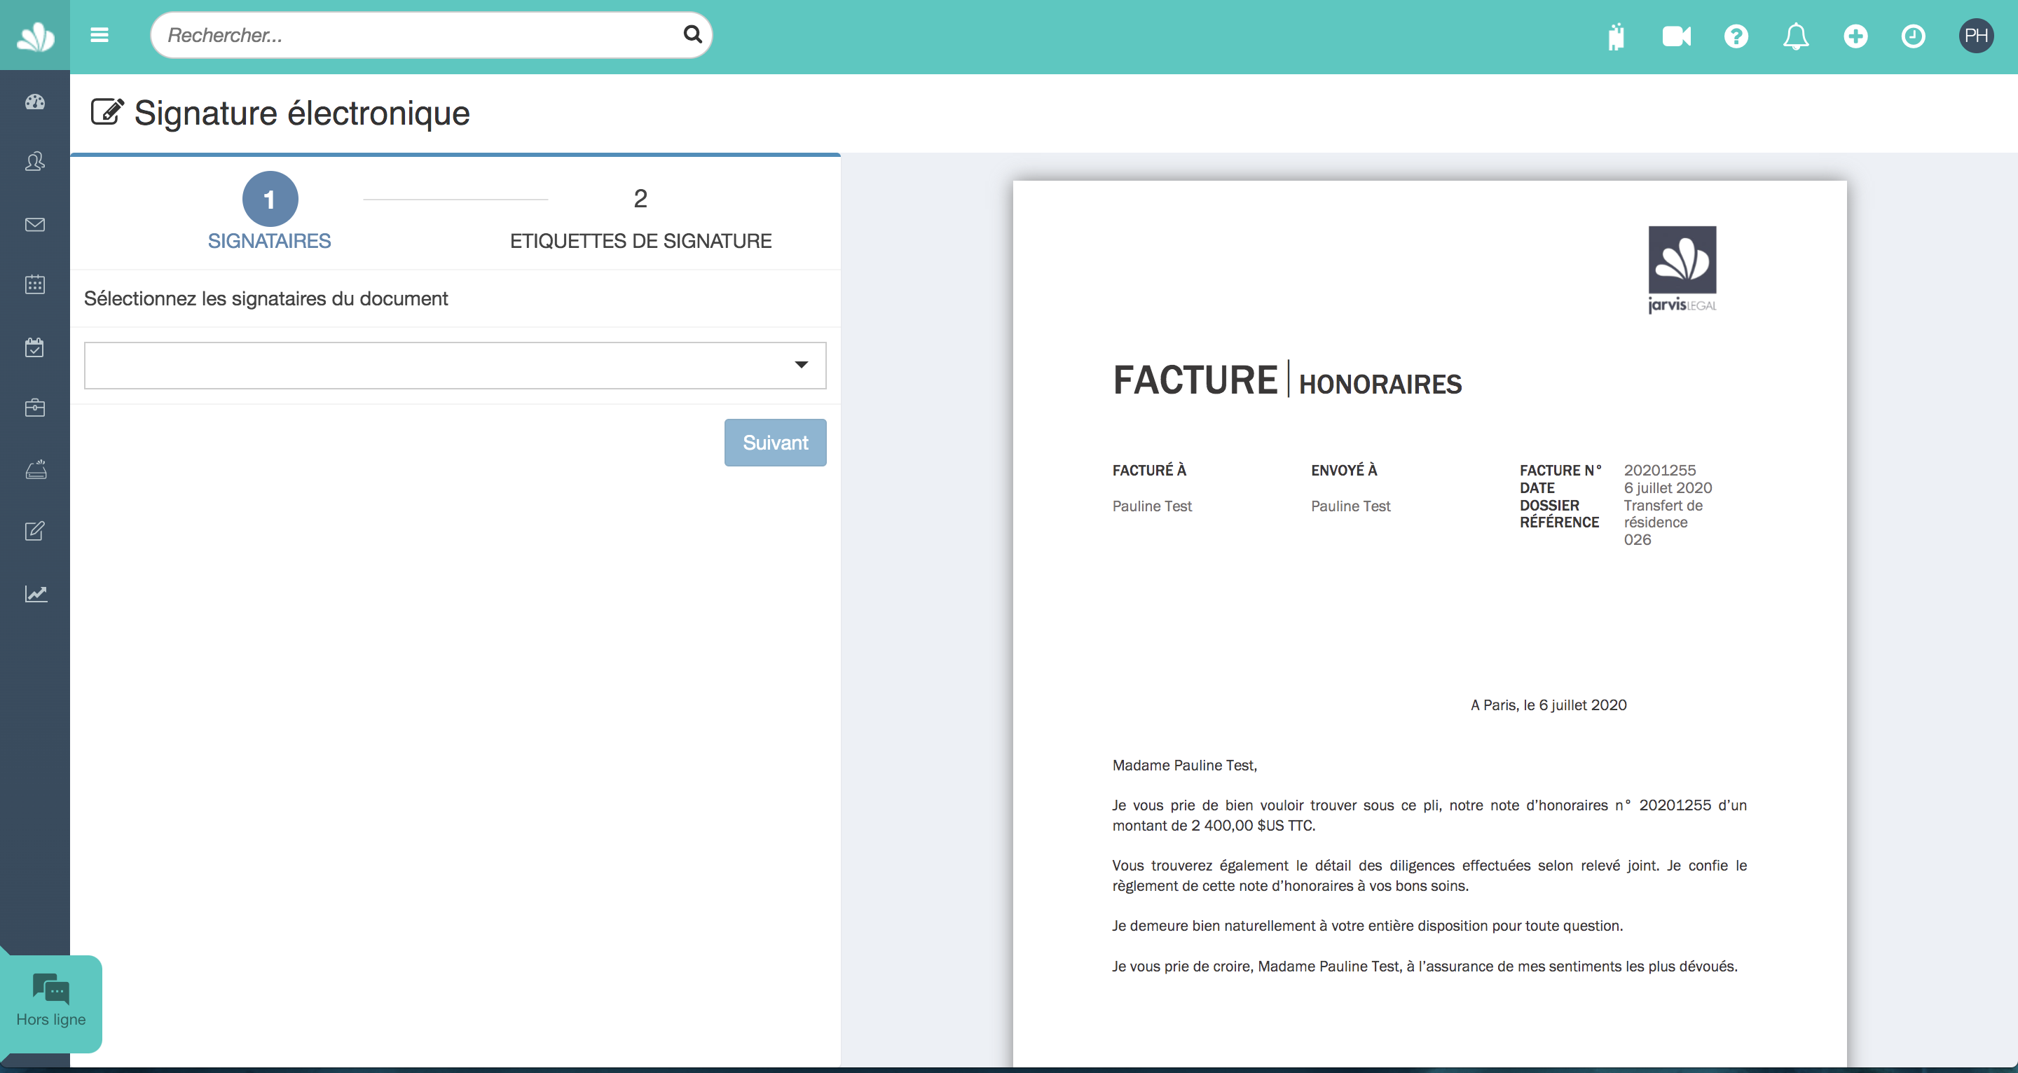Open the clock timer icon
The image size is (2018, 1073).
(x=1913, y=36)
